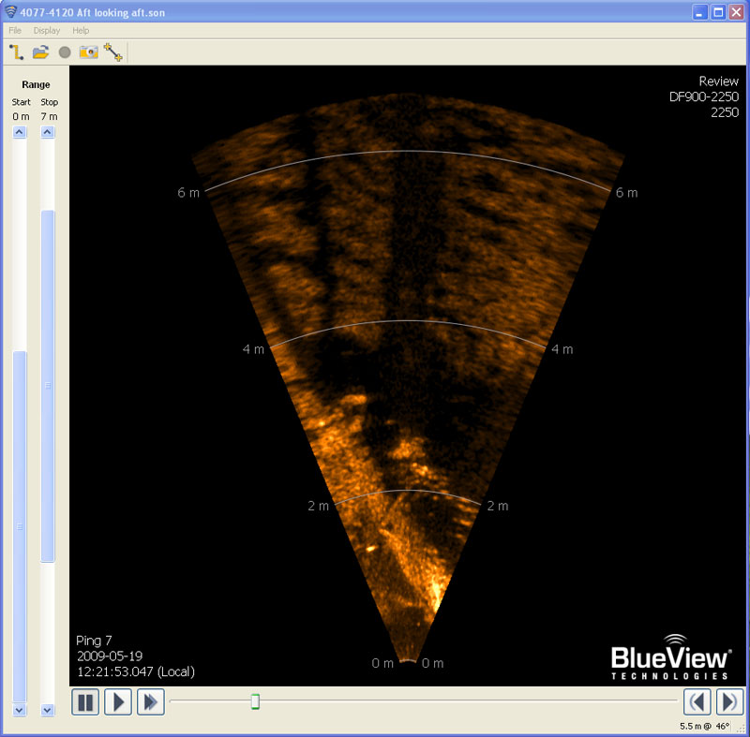The width and height of the screenshot is (750, 737).
Task: Click the gray record circle icon
Action: click(65, 52)
